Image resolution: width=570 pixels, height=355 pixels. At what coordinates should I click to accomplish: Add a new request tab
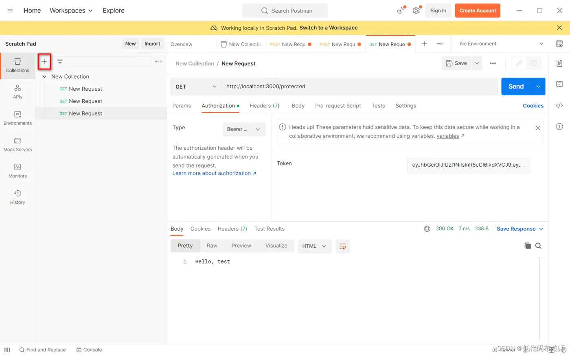(x=424, y=44)
